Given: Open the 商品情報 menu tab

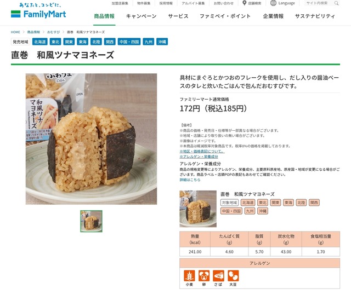Looking at the screenshot, I should [x=104, y=16].
